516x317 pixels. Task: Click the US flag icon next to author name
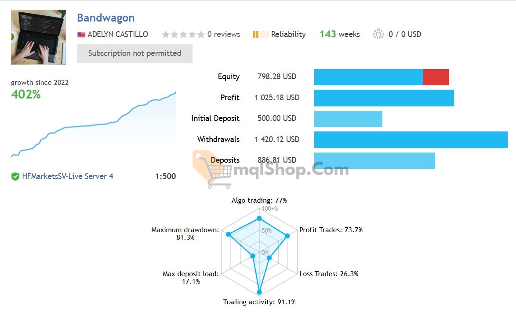click(x=81, y=34)
